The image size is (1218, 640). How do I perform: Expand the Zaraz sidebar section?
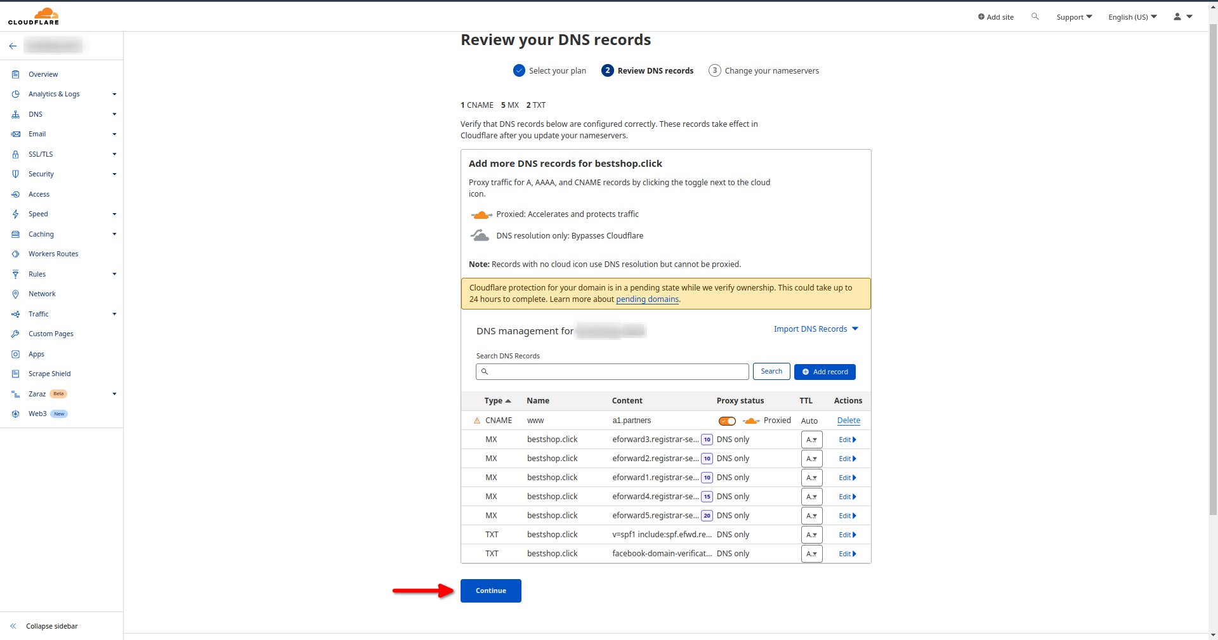(114, 394)
